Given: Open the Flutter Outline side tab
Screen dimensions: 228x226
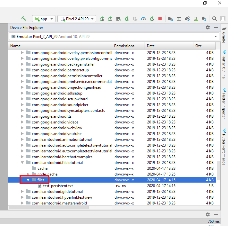Looking at the screenshot, I should tap(224, 64).
